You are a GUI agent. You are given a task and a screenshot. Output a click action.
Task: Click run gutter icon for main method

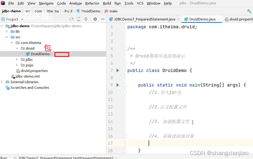(118, 85)
